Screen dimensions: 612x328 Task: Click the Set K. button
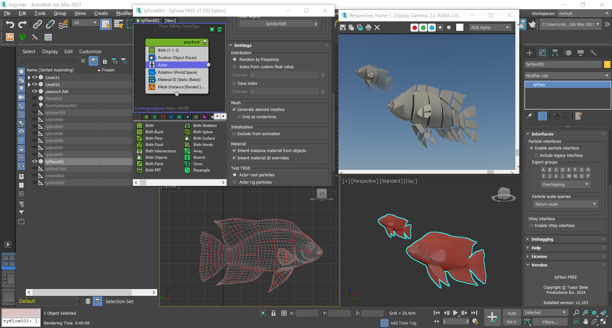512,322
